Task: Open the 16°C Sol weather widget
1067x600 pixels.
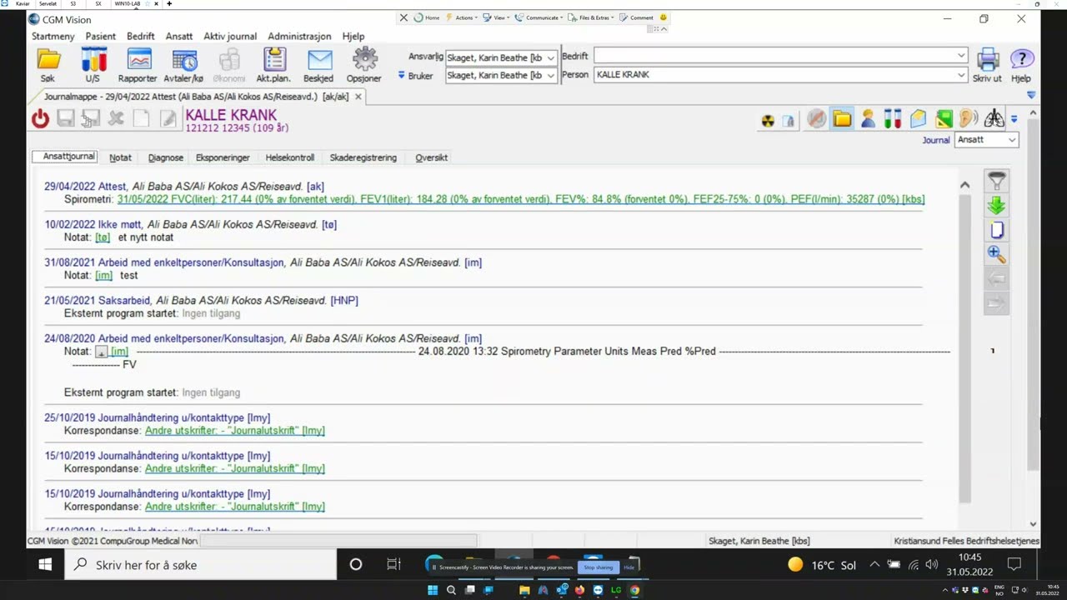Action: (822, 565)
